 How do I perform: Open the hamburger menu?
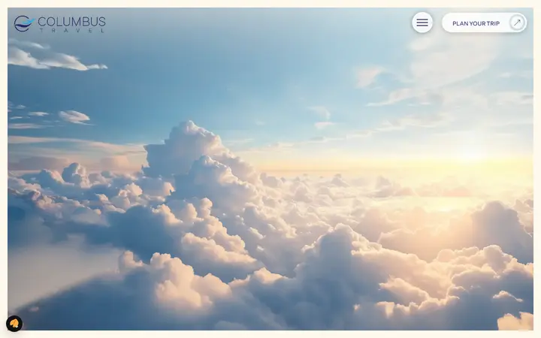422,23
